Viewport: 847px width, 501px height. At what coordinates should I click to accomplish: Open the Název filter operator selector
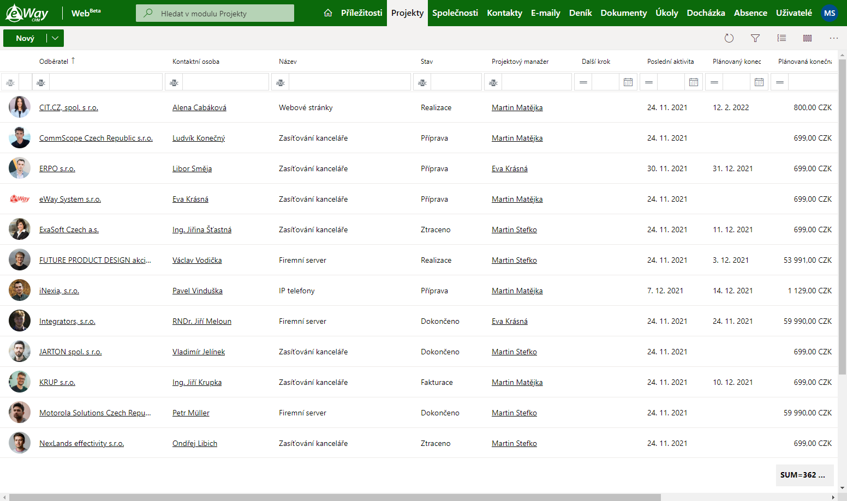(281, 82)
